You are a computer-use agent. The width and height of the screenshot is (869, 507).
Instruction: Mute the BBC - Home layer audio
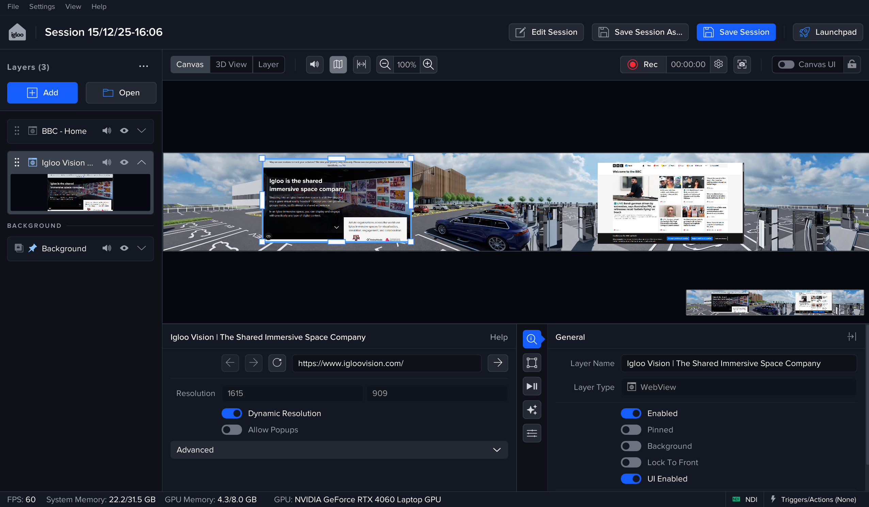(107, 131)
